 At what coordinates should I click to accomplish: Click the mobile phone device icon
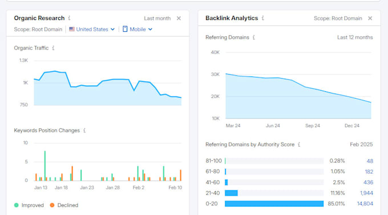(x=125, y=29)
